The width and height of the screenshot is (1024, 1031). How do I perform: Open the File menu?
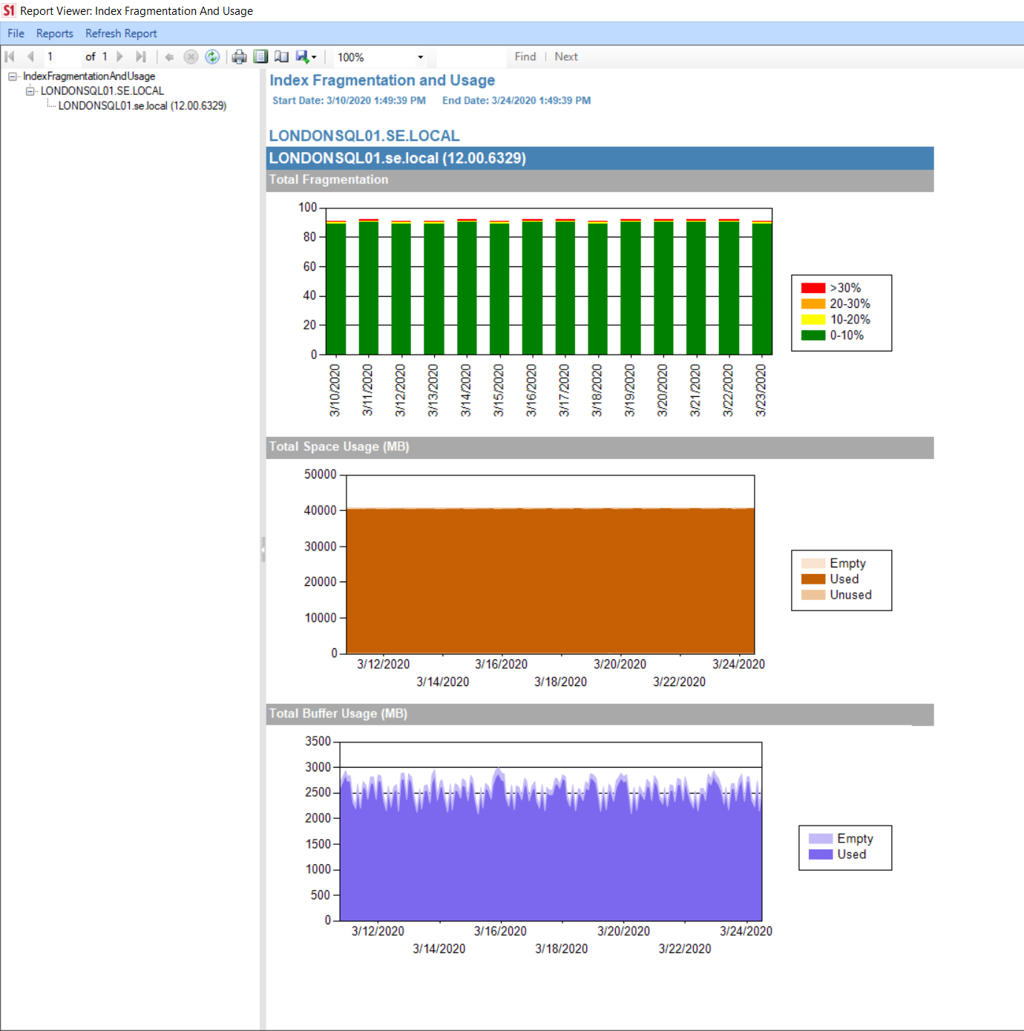[x=15, y=33]
